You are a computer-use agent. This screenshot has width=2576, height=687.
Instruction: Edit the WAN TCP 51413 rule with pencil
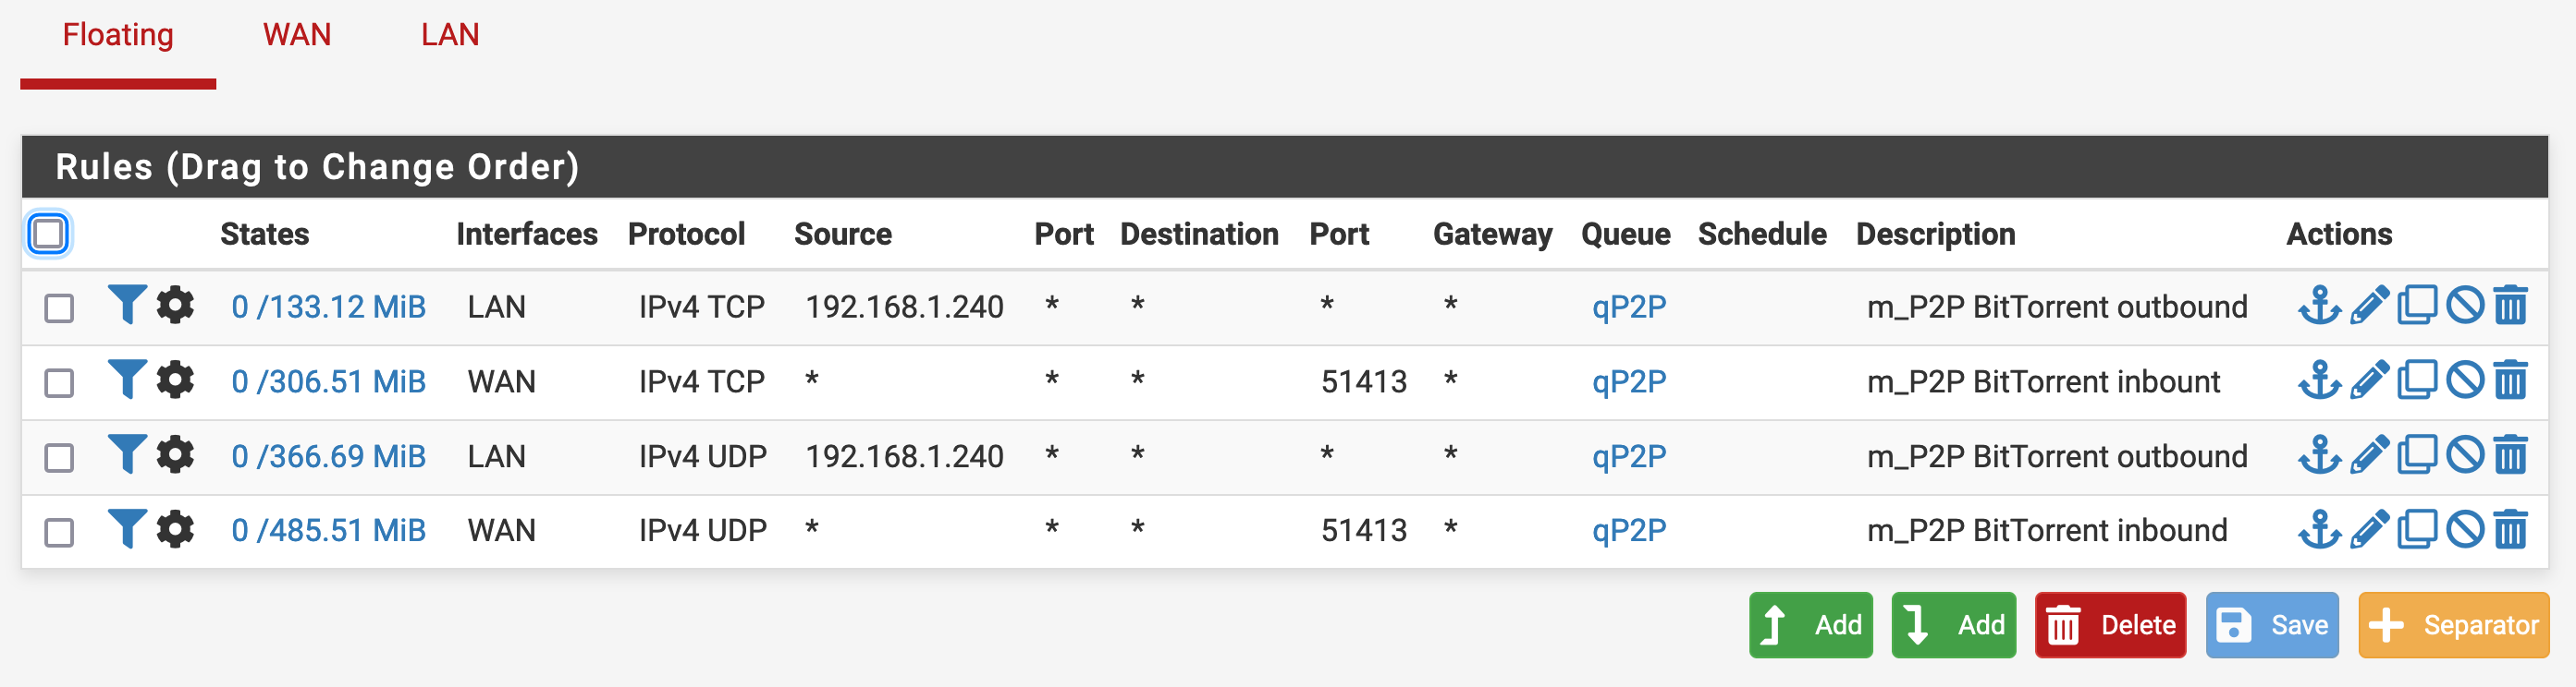(x=2368, y=380)
